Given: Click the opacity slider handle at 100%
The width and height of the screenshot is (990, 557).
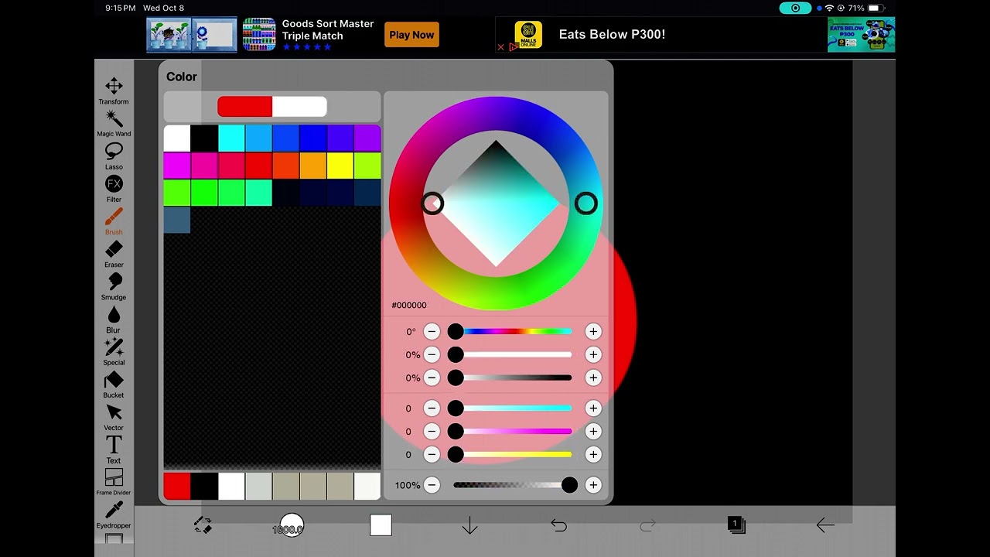Looking at the screenshot, I should [569, 485].
